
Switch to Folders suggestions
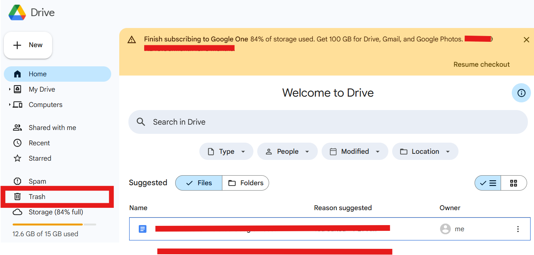pyautogui.click(x=246, y=183)
